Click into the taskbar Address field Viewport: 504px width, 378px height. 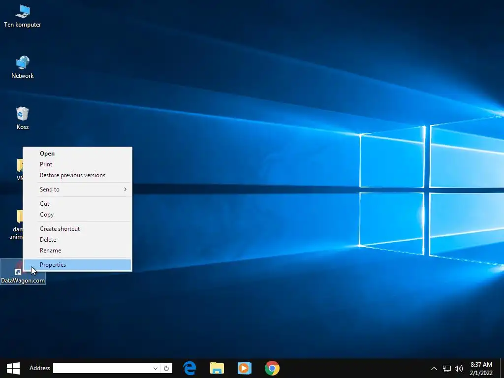coord(102,368)
